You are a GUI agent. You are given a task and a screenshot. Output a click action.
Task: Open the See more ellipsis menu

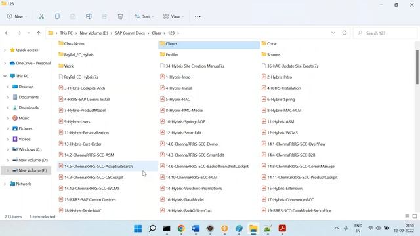(x=198, y=16)
